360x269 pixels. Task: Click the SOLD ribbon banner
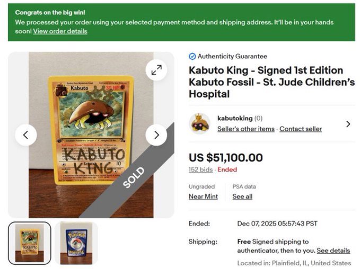tap(134, 177)
